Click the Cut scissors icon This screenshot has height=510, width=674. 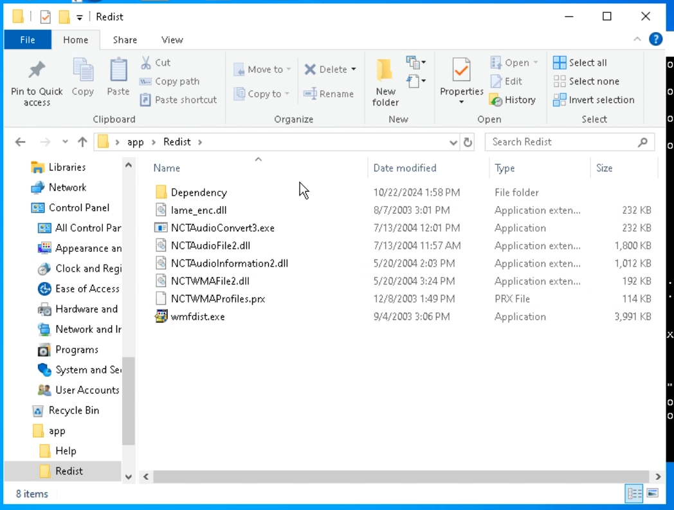click(x=146, y=62)
